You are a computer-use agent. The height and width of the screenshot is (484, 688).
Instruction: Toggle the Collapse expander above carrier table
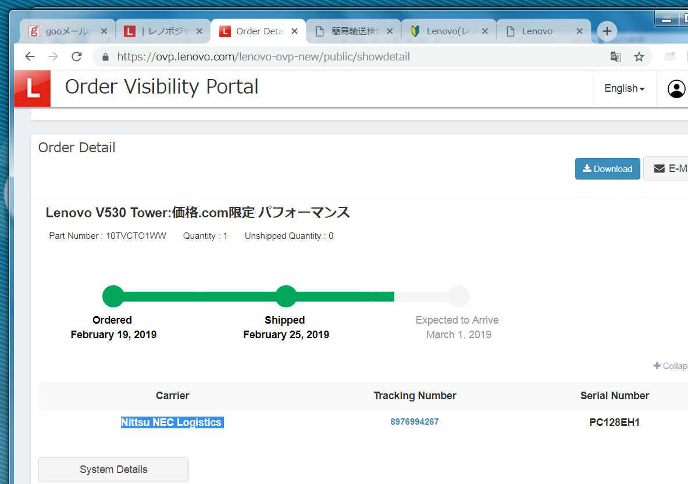tap(670, 366)
